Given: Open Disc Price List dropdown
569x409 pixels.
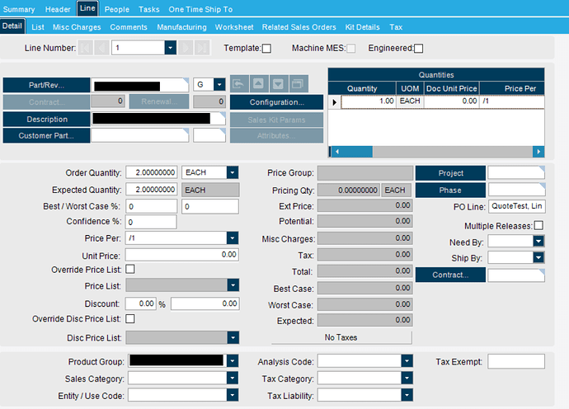Looking at the screenshot, I should 233,338.
